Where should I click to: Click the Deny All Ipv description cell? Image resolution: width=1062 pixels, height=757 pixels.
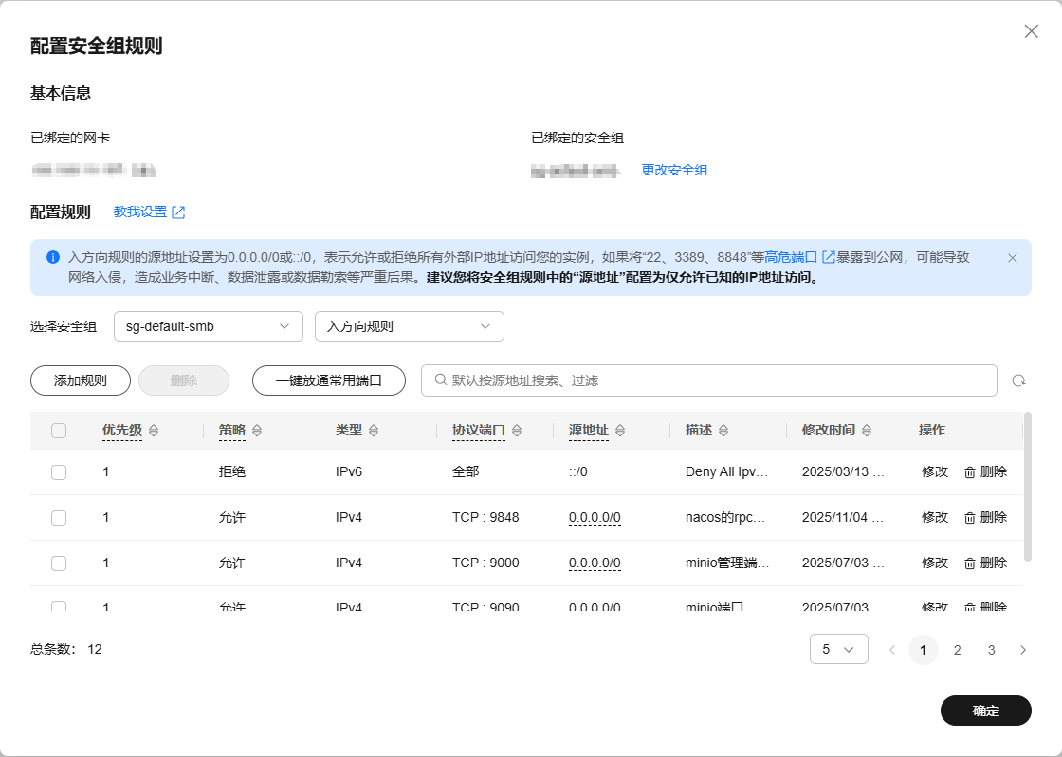tap(726, 471)
